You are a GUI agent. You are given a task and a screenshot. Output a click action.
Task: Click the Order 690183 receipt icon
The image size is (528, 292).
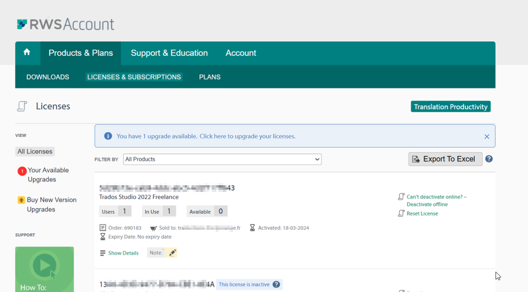(103, 228)
